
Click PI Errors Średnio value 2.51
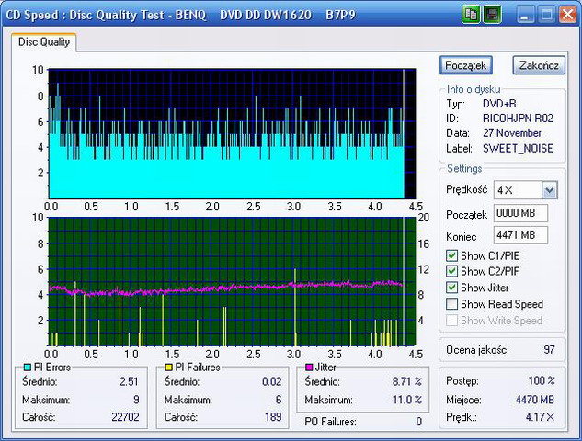click(129, 381)
